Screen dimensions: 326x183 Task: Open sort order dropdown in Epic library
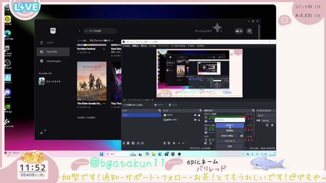pyautogui.click(x=101, y=41)
